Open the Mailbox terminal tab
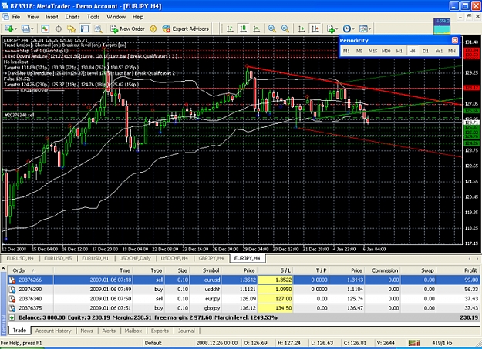The height and width of the screenshot is (349, 482). coord(133,331)
